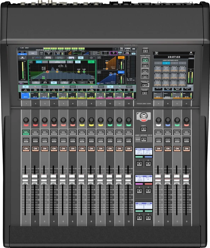Screen dimensions: 210x248
Task: Click the CUE key on strip A
Action: [158, 140]
